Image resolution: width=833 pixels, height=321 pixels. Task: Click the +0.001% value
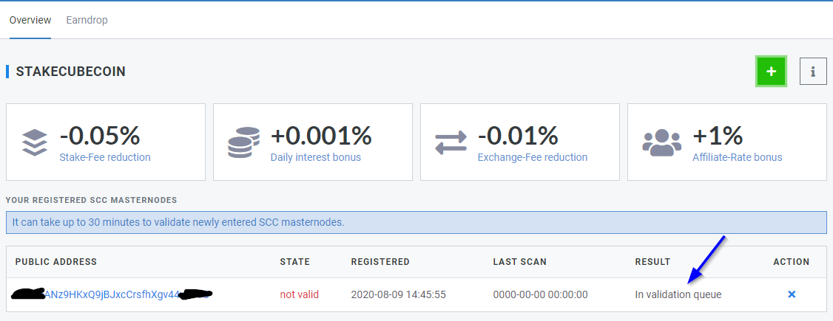(321, 135)
